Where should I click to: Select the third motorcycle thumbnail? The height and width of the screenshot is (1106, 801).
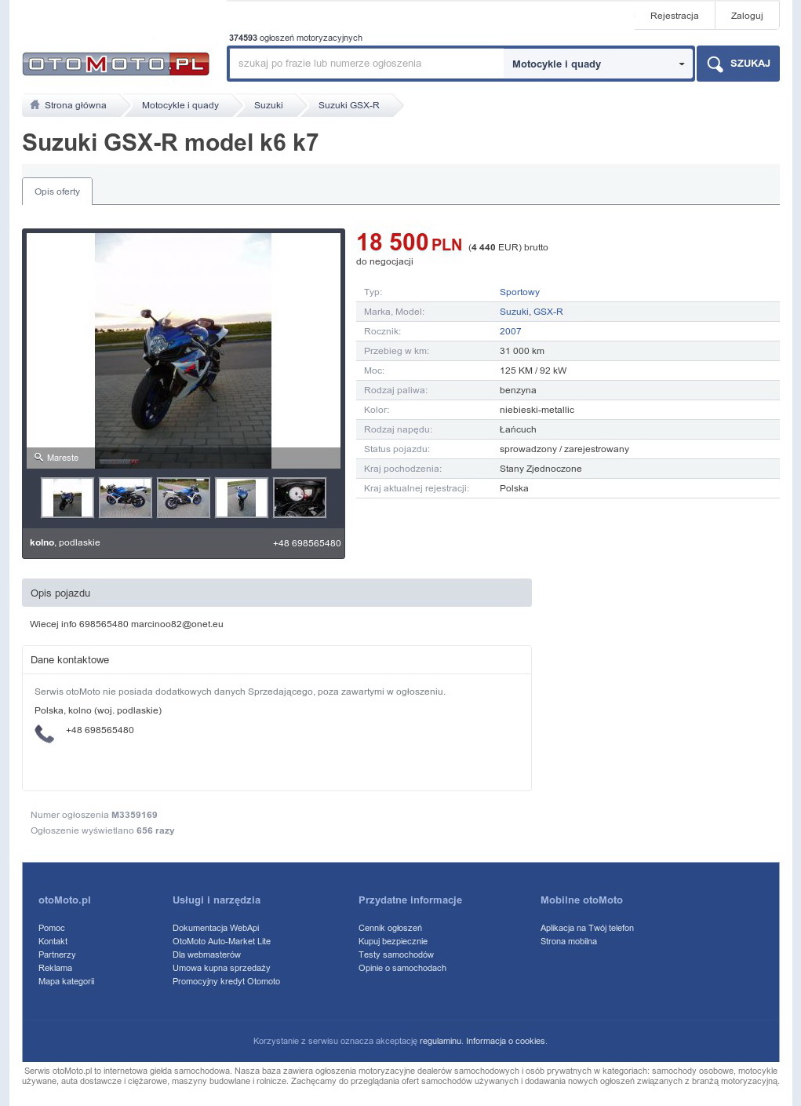click(184, 498)
